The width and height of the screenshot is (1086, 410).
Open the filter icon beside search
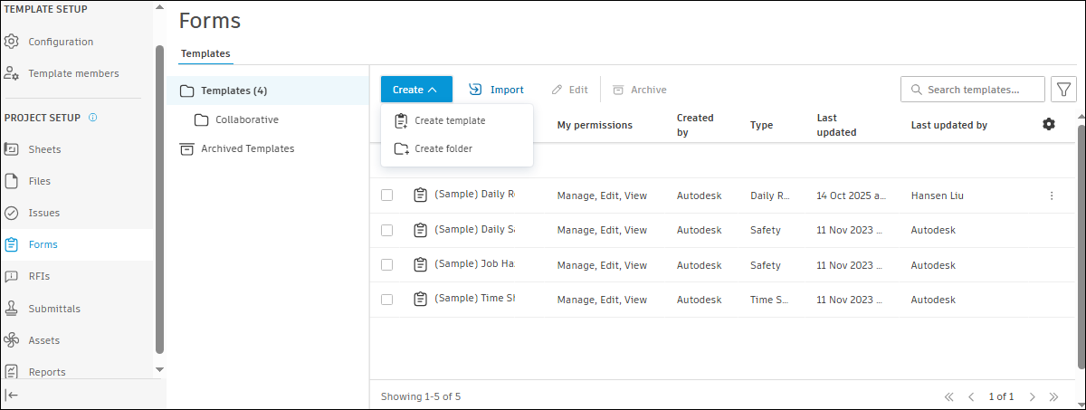(1062, 90)
